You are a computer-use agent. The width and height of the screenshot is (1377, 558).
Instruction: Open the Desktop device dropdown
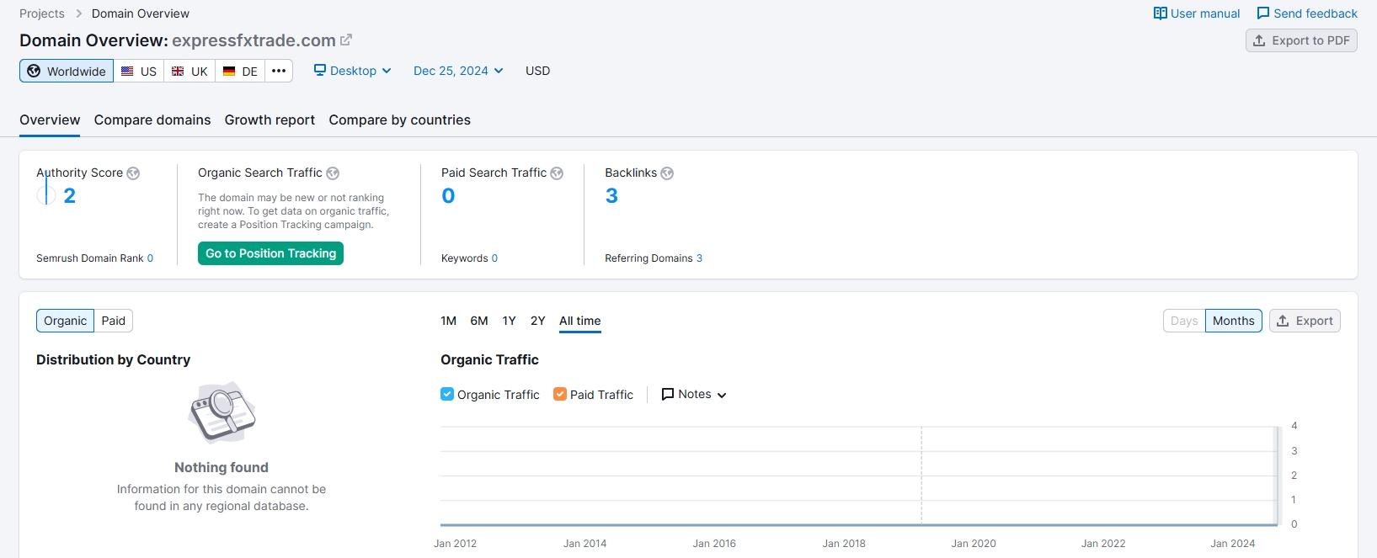[x=353, y=71]
